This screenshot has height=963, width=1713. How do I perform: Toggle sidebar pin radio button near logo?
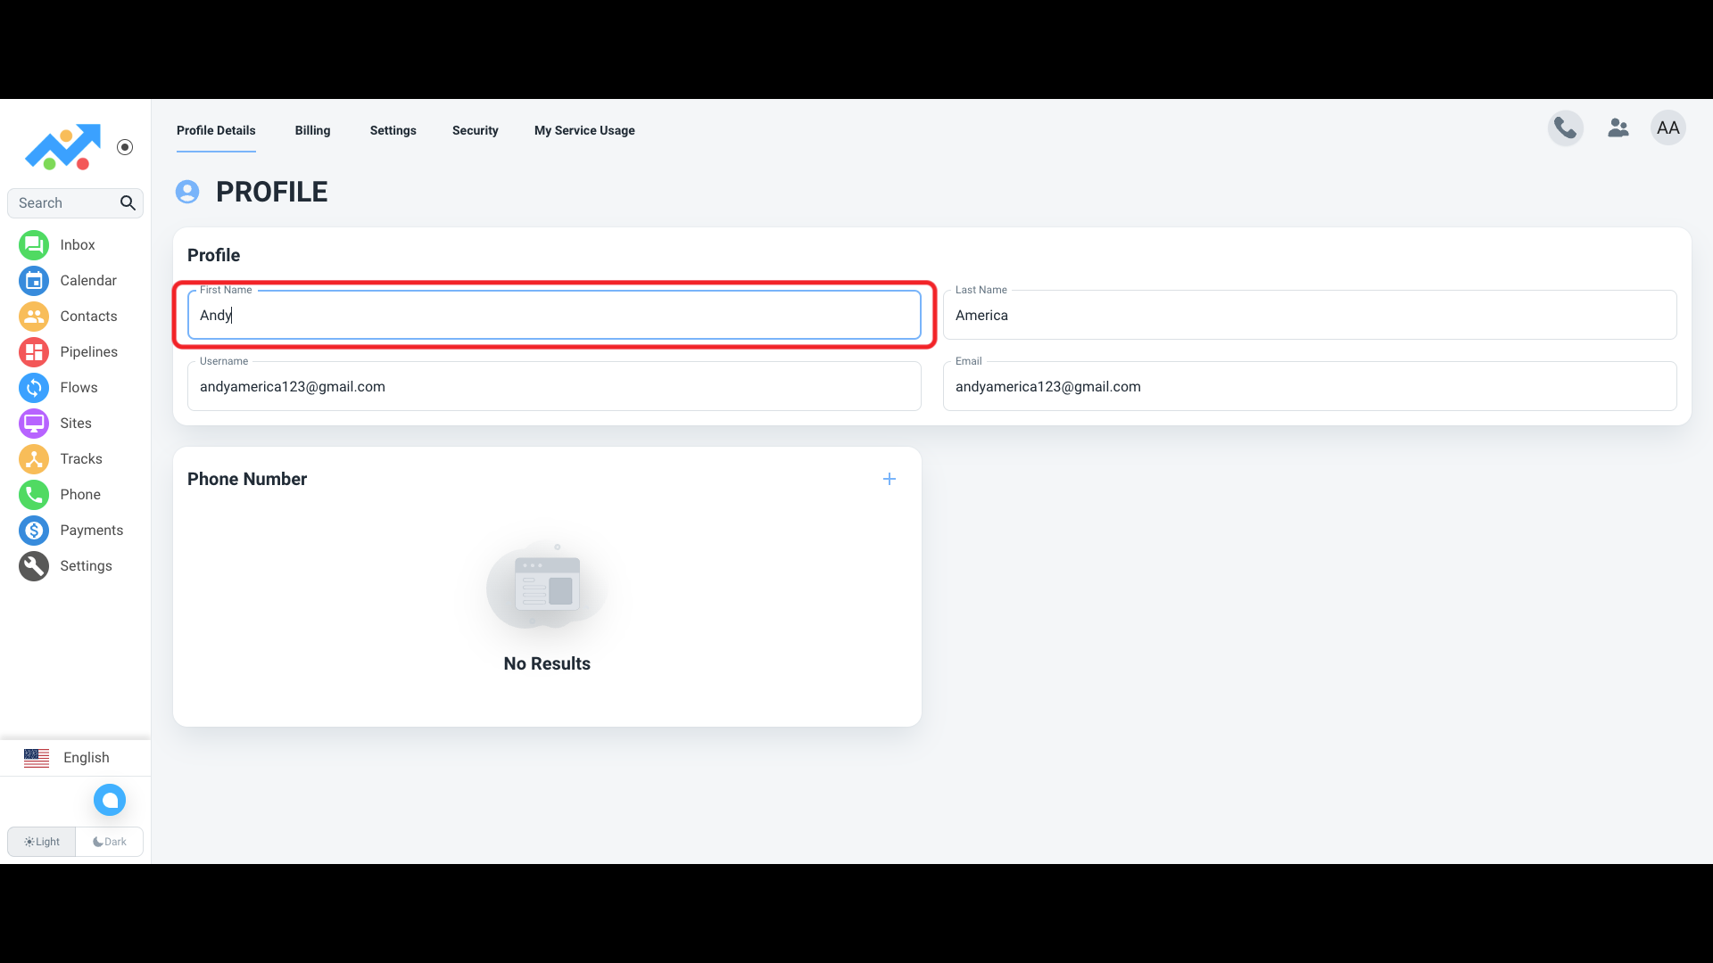tap(125, 147)
